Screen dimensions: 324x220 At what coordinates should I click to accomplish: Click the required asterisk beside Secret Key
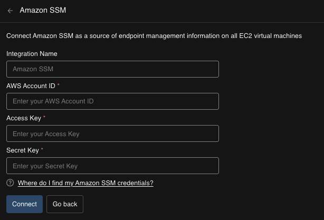[x=42, y=150]
